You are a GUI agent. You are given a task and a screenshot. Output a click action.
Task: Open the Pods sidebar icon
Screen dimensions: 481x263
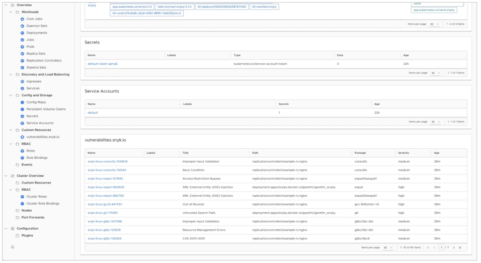pos(22,47)
